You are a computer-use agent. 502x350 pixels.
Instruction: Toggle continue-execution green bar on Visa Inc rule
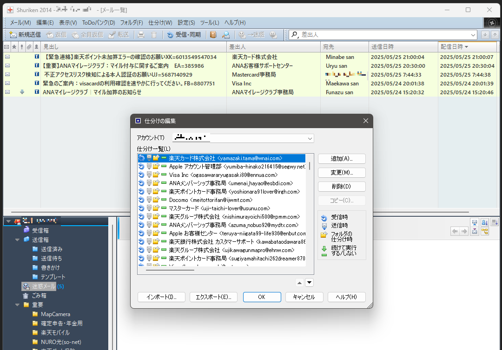pos(164,175)
